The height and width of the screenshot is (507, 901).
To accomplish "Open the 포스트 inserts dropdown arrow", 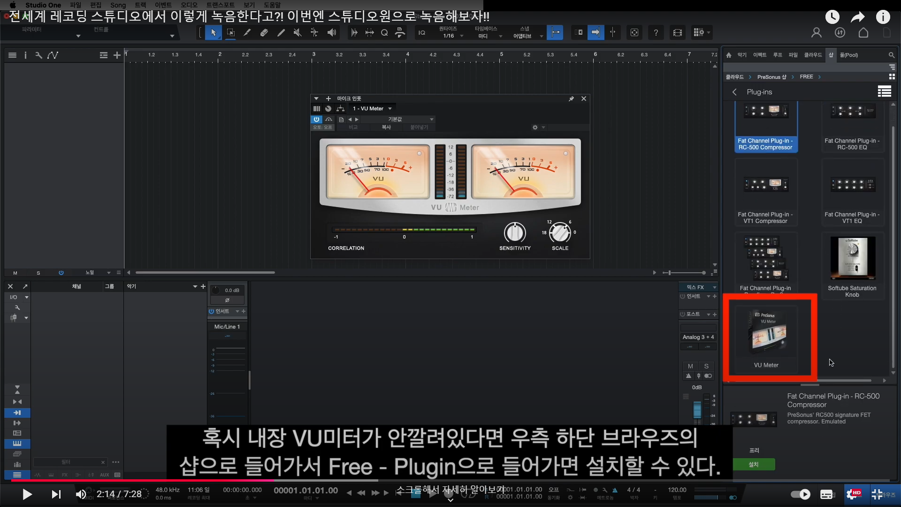I will coord(708,314).
